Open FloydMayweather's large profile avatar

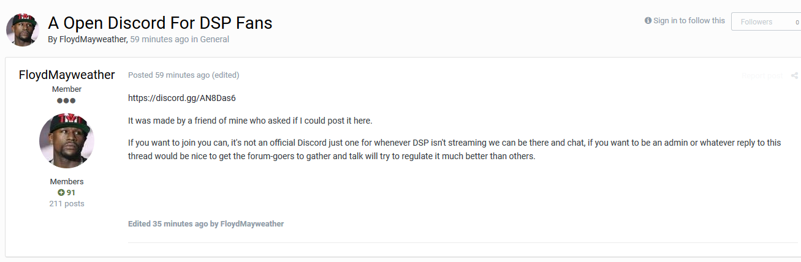click(67, 141)
